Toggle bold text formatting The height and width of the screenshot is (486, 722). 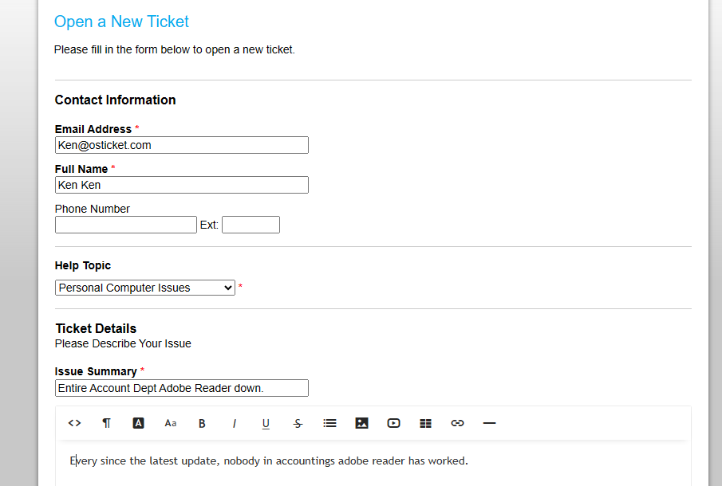[x=202, y=423]
